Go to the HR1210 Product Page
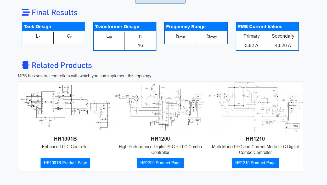The height and width of the screenshot is (185, 327). coord(255,163)
